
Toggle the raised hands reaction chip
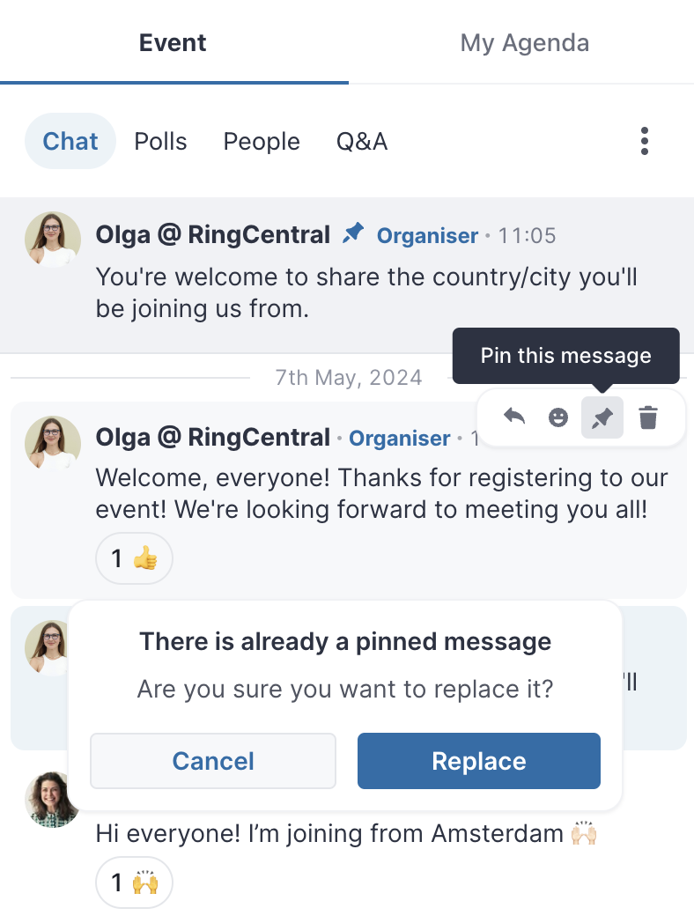click(134, 882)
